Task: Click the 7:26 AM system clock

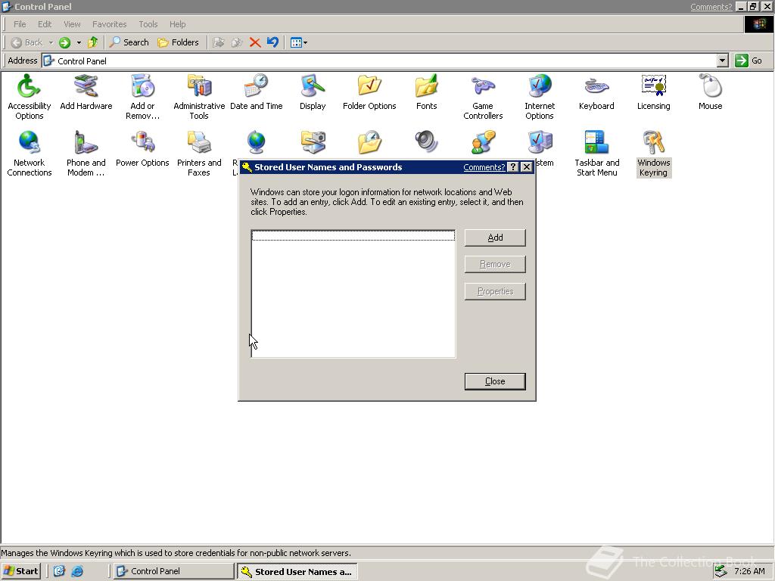Action: [x=749, y=571]
